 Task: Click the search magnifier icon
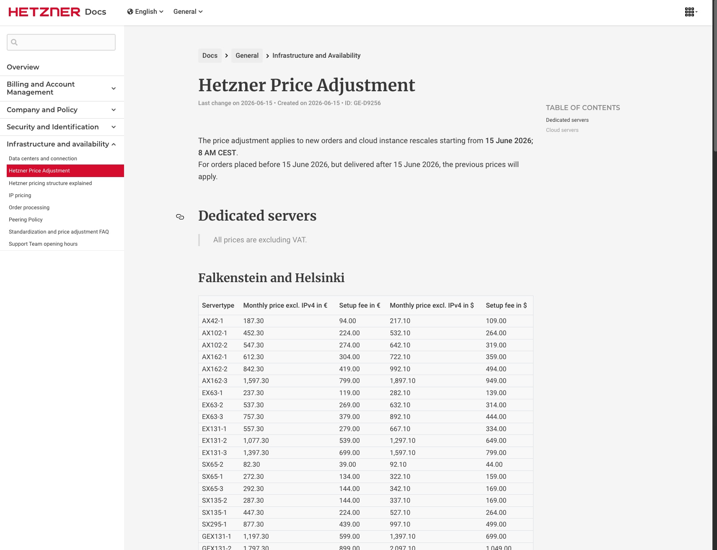coord(14,42)
